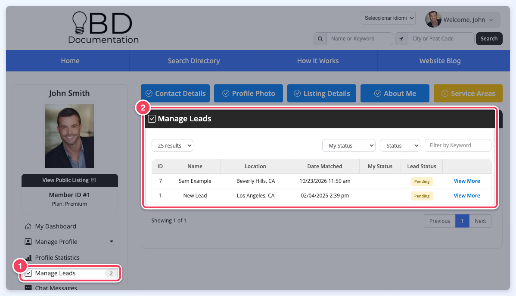Open the Welcome, John account menu
This screenshot has height=296, width=516.
pyautogui.click(x=462, y=20)
